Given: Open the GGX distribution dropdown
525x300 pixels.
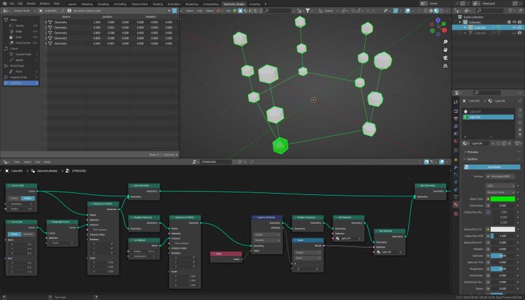Looking at the screenshot, I should [500, 186].
